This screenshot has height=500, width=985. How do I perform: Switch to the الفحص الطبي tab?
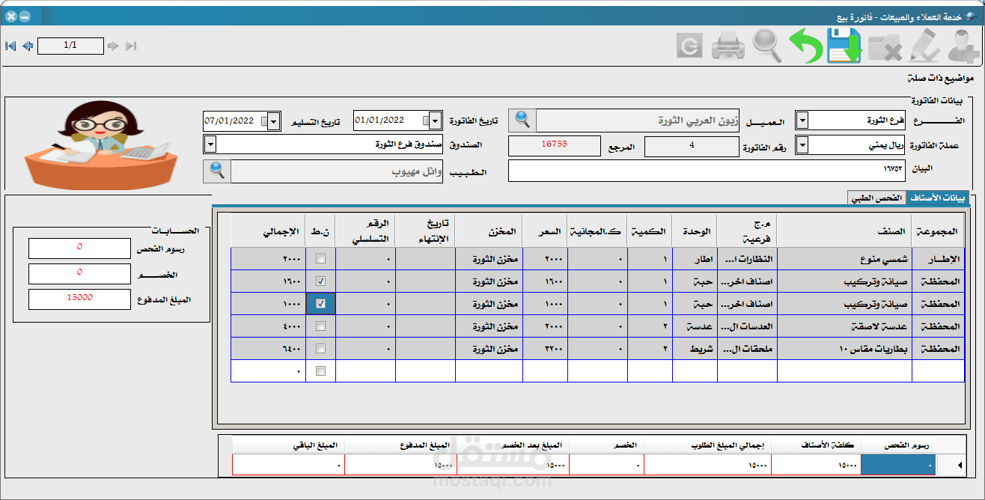(876, 198)
